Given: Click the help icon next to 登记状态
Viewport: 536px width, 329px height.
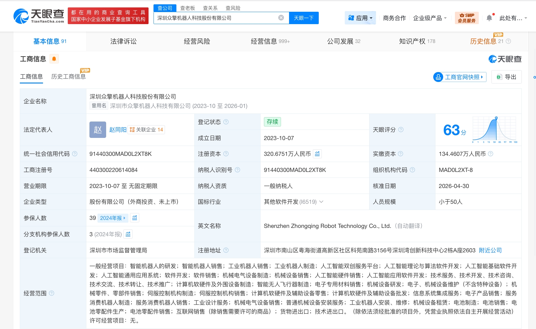Looking at the screenshot, I should point(226,122).
